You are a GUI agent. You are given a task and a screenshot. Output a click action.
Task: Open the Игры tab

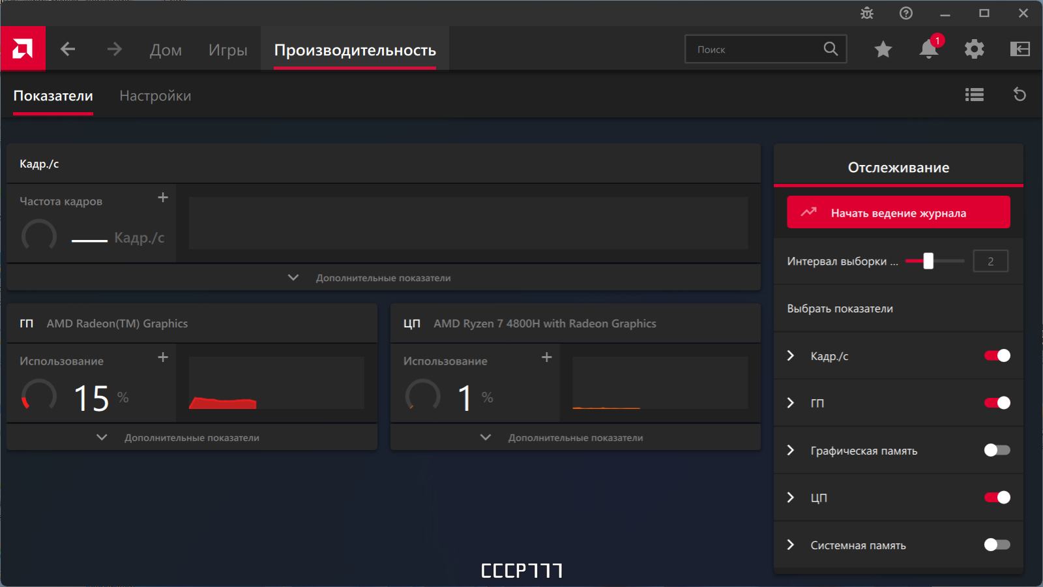tap(228, 50)
